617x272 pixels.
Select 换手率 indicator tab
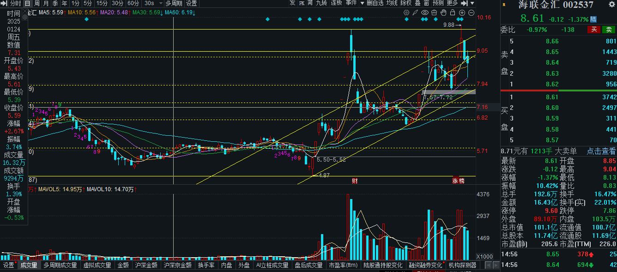[x=206, y=266]
